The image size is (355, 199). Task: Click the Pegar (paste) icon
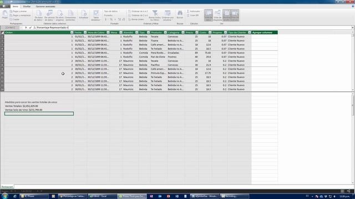click(5, 15)
